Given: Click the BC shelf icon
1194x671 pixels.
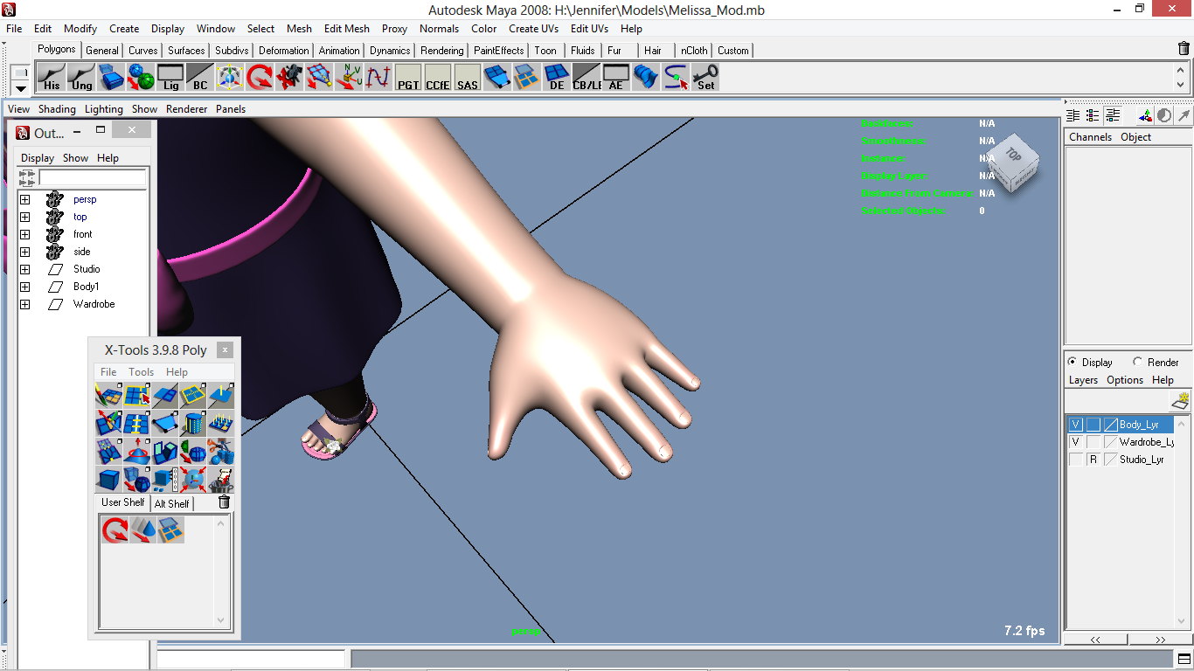Looking at the screenshot, I should coord(200,78).
